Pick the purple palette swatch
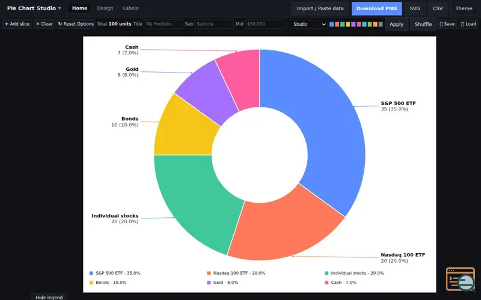The width and height of the screenshot is (481, 300). click(x=354, y=24)
